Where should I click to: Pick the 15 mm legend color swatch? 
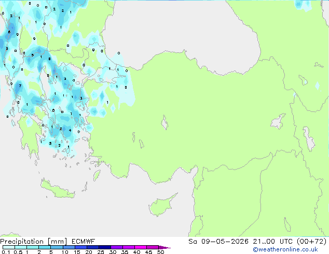coord(80,247)
